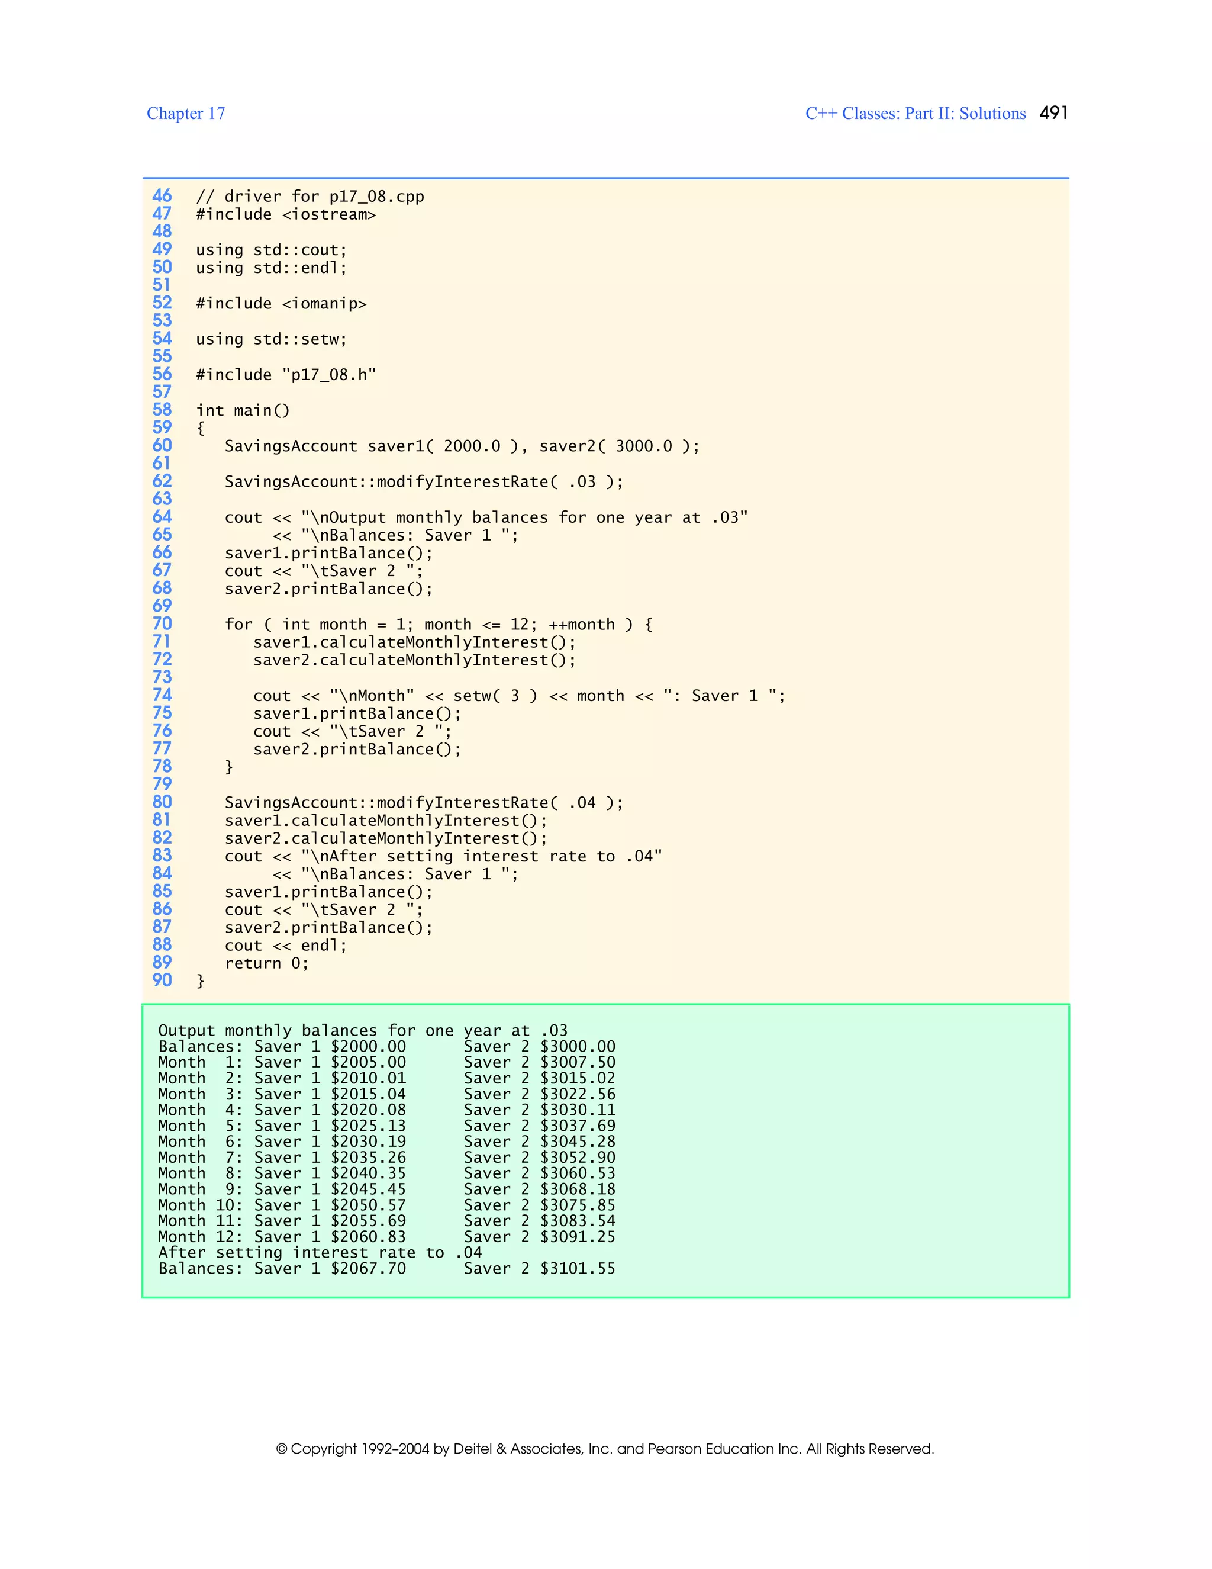Viewport: 1212px width, 1569px height.
Task: Click the 'for ( int month = 1' loop line
Action: point(439,624)
